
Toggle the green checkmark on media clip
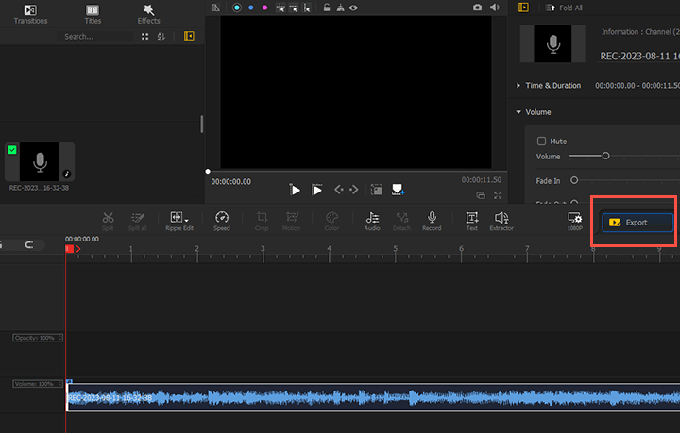11,149
